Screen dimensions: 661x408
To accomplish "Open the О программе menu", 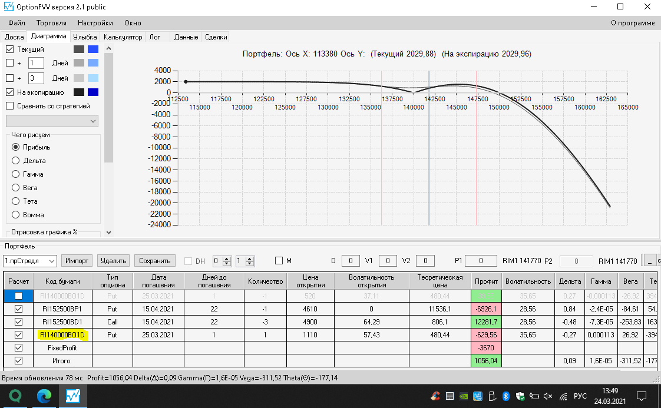I will pos(633,23).
